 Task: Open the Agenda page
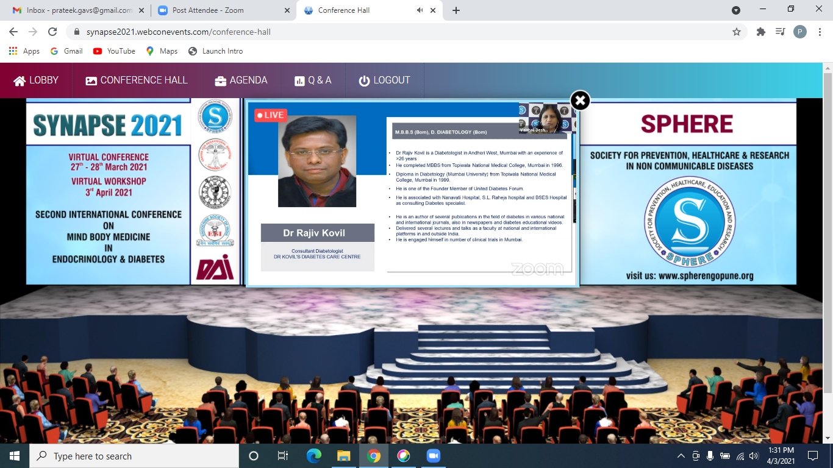point(241,80)
